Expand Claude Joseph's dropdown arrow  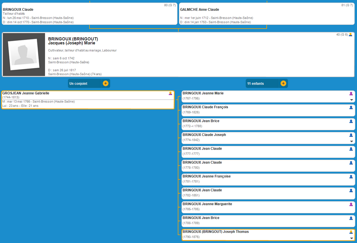click(351, 141)
